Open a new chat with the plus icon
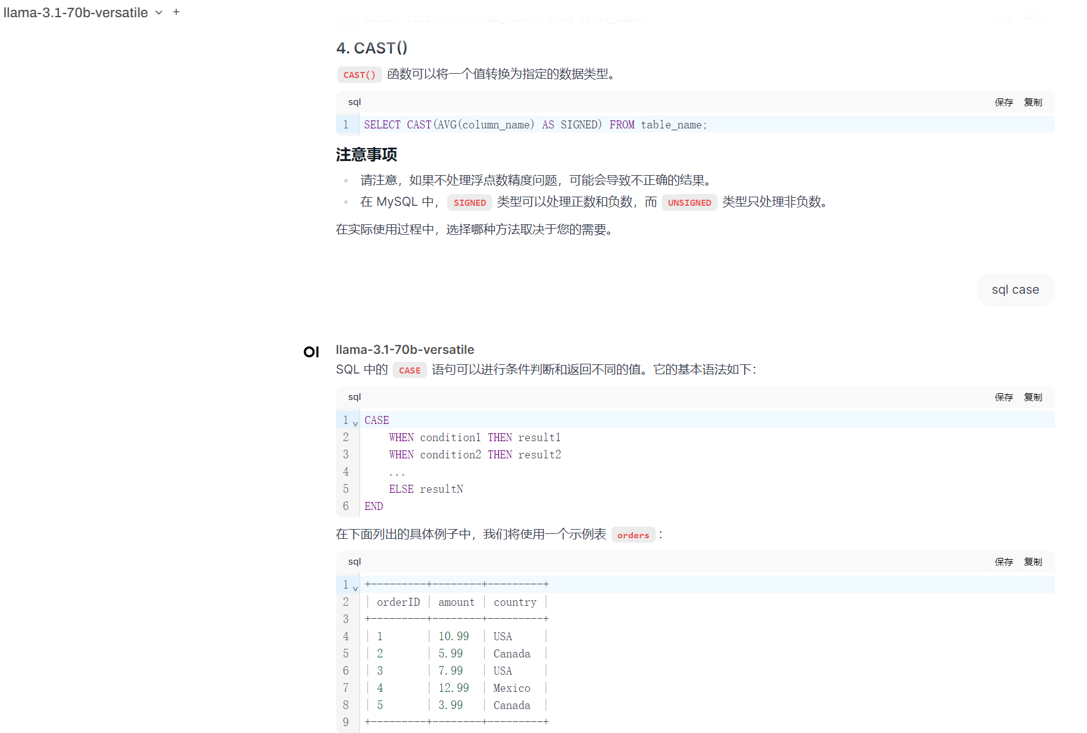 [176, 12]
